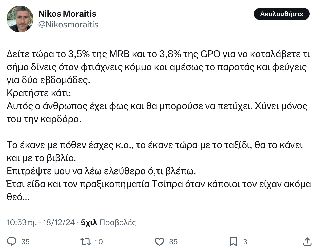Click the line reading Κρατήστε κάτι:
The height and width of the screenshot is (251, 315).
[x=39, y=93]
